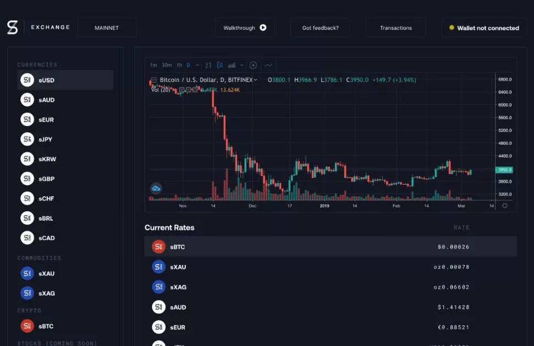Click the bars chart style icon
The width and height of the screenshot is (534, 346).
pyautogui.click(x=208, y=65)
